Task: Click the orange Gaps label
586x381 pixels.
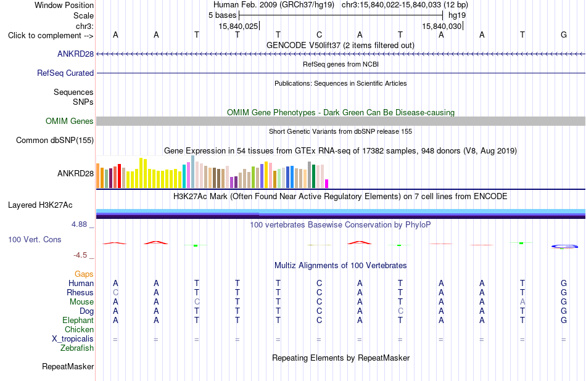Action: 84,274
